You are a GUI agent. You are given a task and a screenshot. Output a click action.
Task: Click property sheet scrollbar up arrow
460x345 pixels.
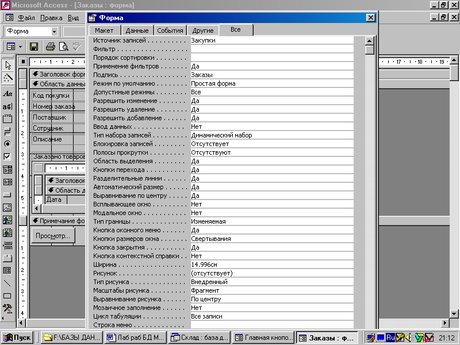point(370,41)
